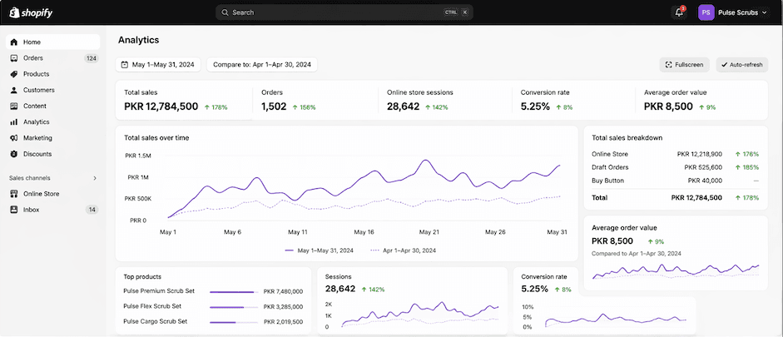
Task: Open Customers in the sidebar
Action: click(x=53, y=90)
